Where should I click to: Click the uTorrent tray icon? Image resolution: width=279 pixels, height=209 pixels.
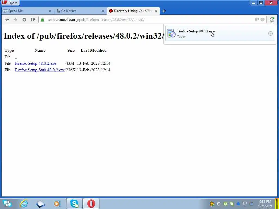225,204
